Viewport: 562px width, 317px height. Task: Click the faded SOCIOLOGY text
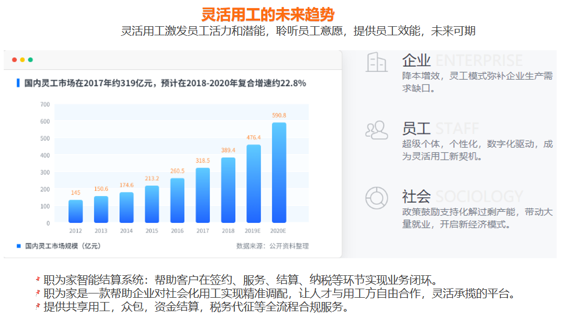tap(480, 196)
